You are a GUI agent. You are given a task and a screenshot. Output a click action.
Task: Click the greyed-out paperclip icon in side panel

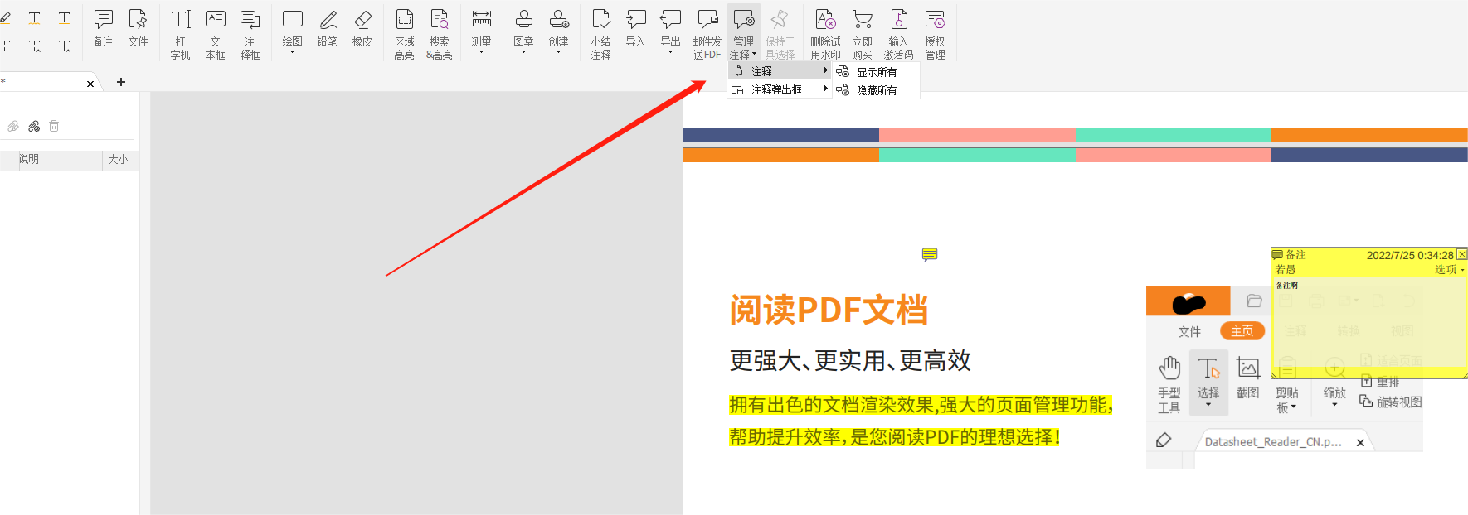13,126
